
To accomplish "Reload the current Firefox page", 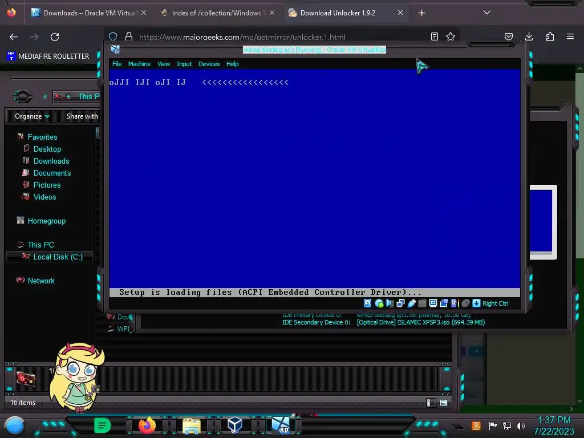I will point(55,37).
